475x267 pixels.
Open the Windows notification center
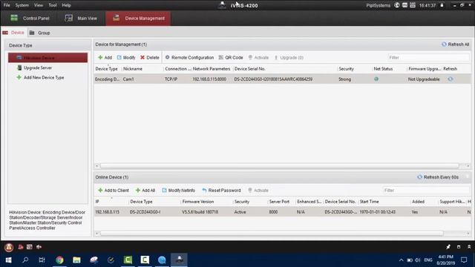464,260
